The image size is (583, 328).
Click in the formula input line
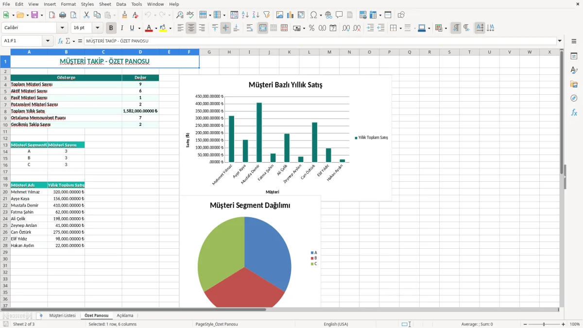click(x=320, y=41)
